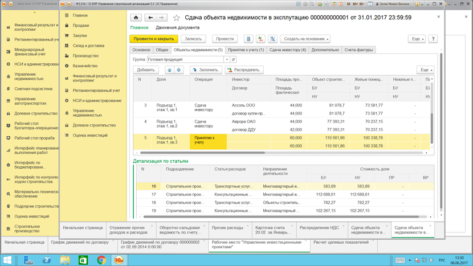Open Сдача инвестору (4) tab

click(x=287, y=50)
